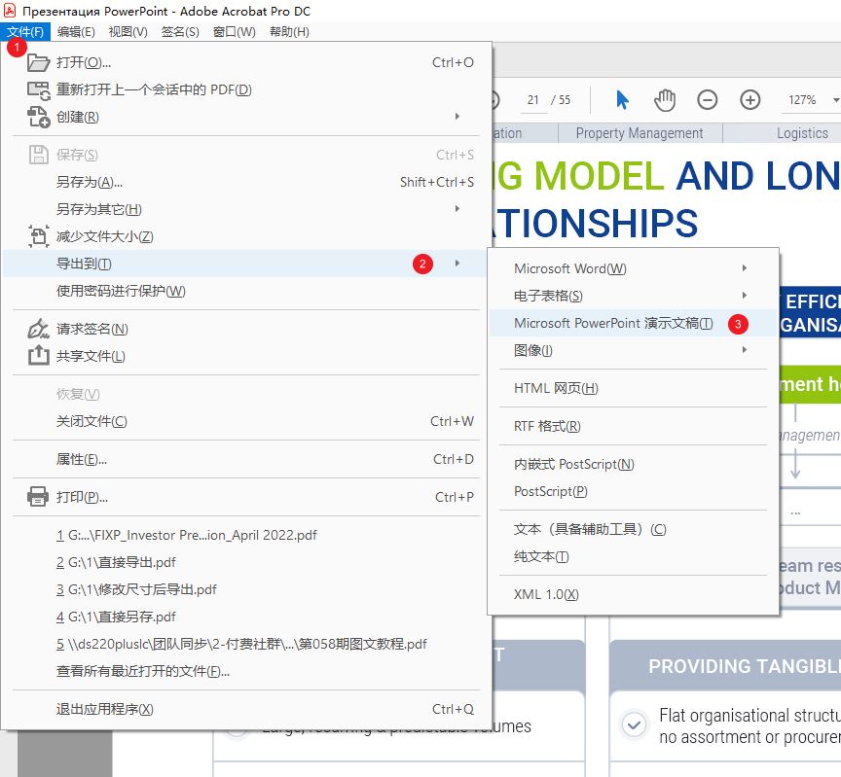Image resolution: width=841 pixels, height=777 pixels.
Task: Select HTML 网页 export format
Action: coord(556,388)
